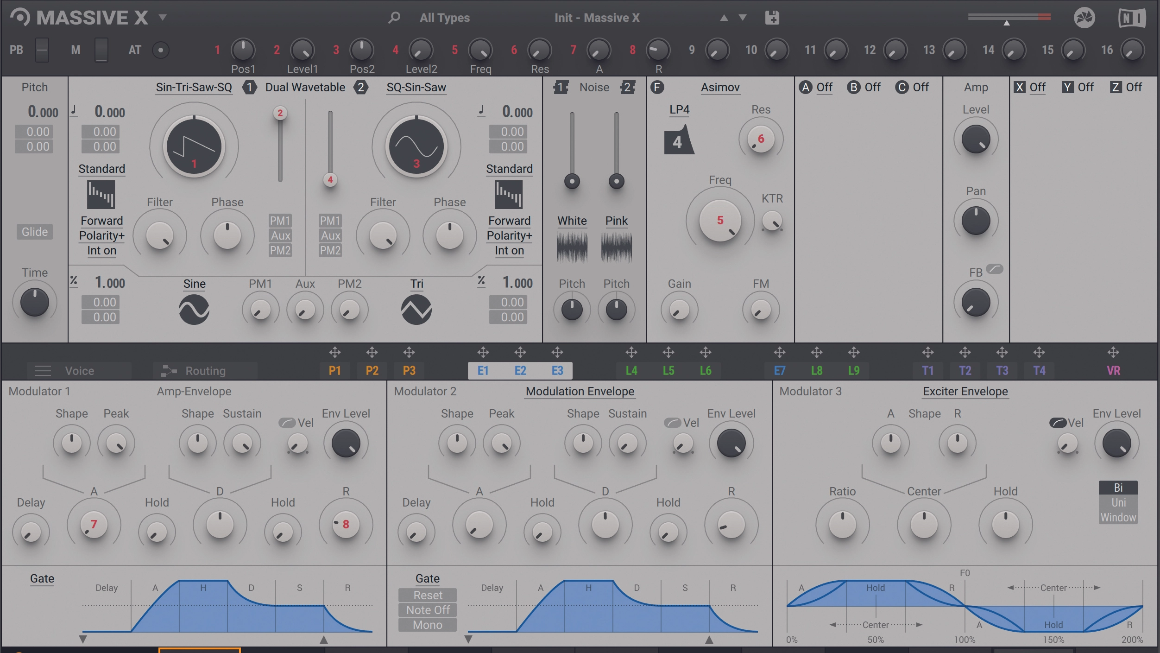
Task: Open the Sin-Tri-Saw-SQ wavetable menu
Action: click(194, 87)
